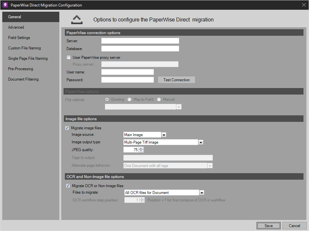
Task: Click into the Password field
Action: 127,80
